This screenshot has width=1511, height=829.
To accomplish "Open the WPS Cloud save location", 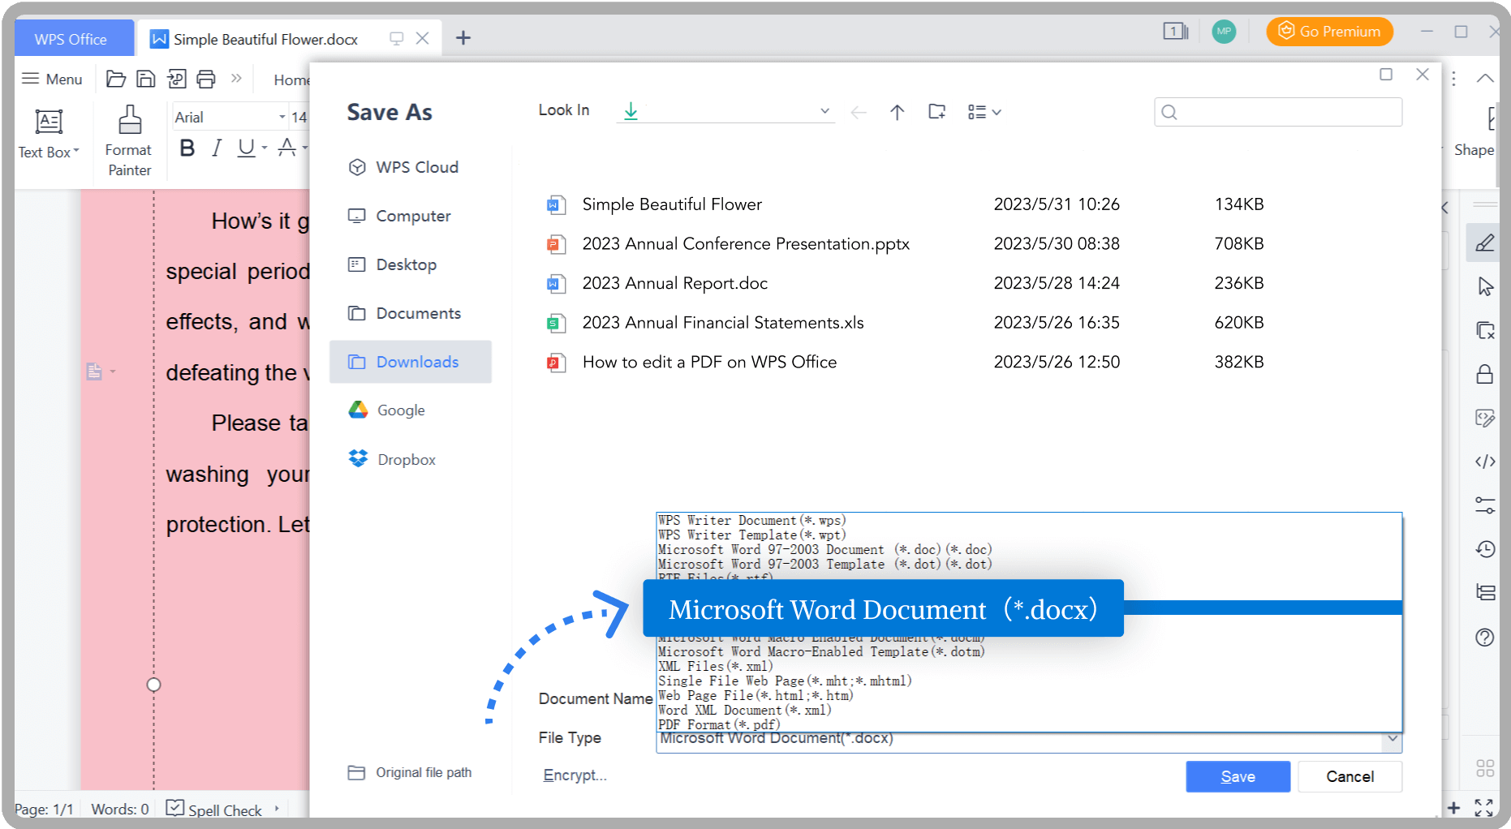I will pyautogui.click(x=415, y=167).
